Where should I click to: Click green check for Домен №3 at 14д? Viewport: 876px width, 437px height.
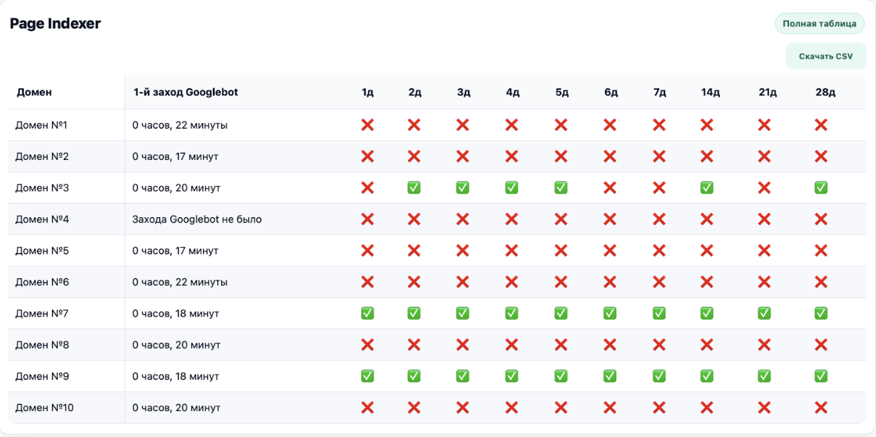pos(707,188)
